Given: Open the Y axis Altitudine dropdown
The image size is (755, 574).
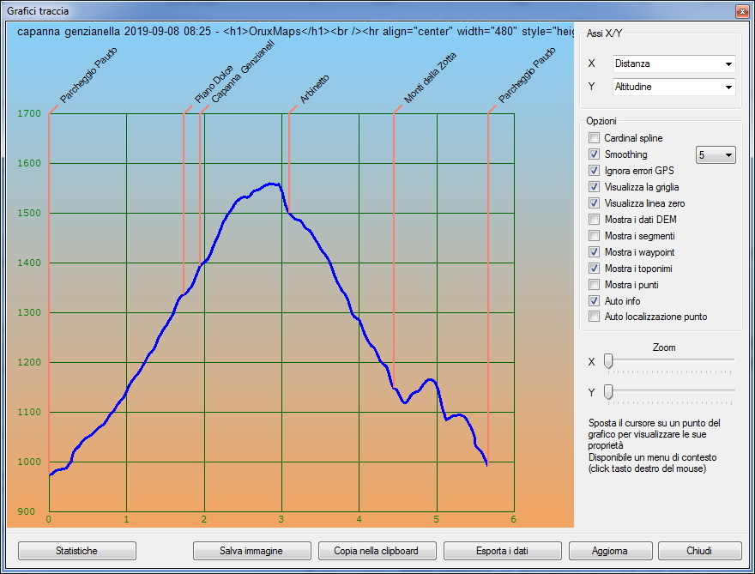Looking at the screenshot, I should pyautogui.click(x=674, y=87).
